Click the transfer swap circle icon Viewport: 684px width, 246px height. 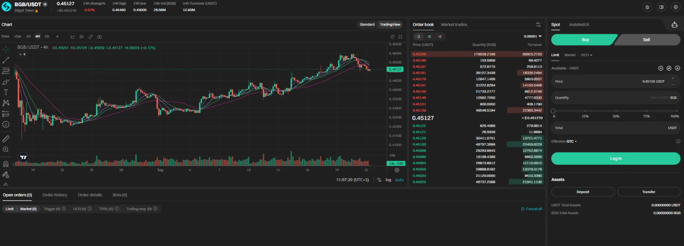[x=669, y=68]
